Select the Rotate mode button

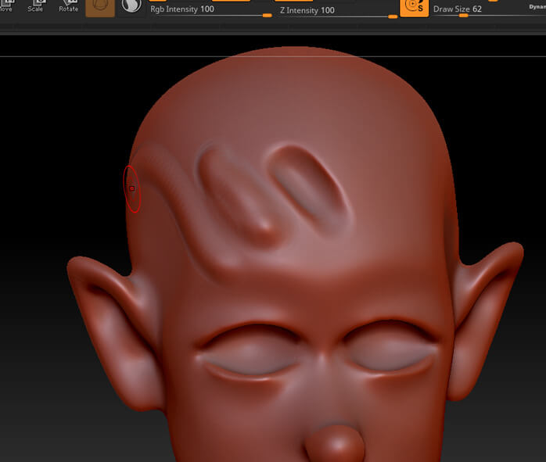(69, 5)
